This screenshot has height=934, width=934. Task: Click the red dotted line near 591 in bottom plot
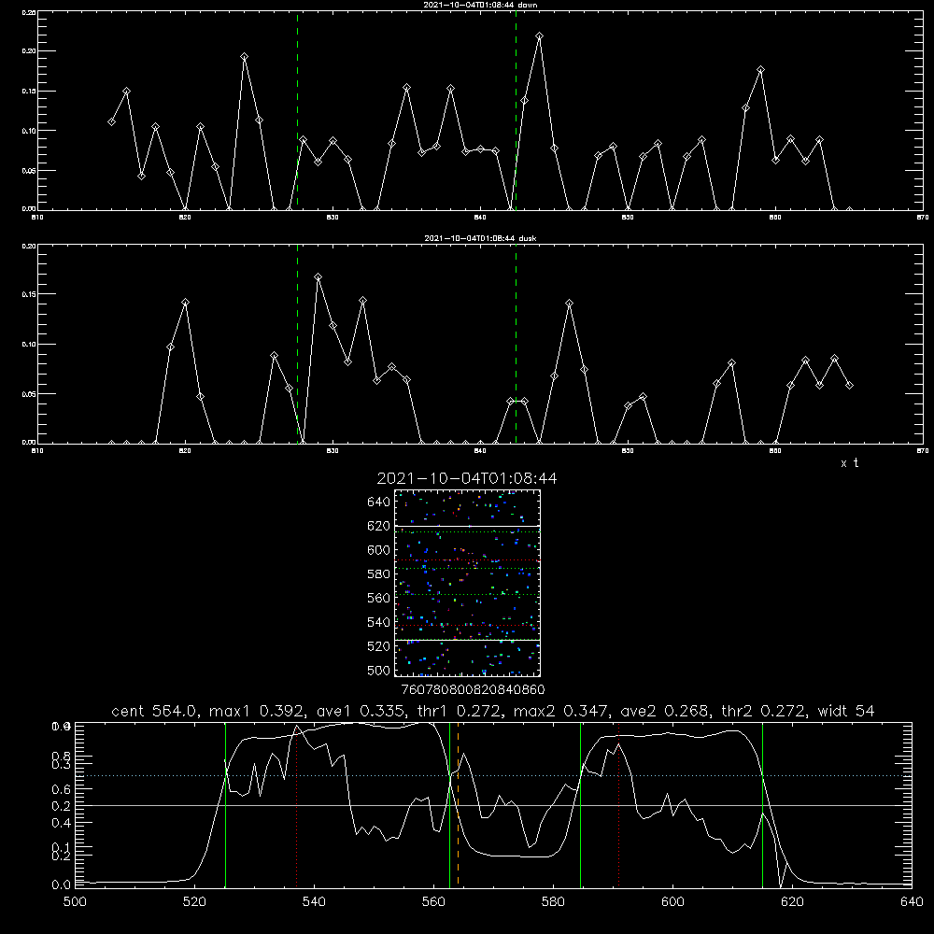click(619, 804)
